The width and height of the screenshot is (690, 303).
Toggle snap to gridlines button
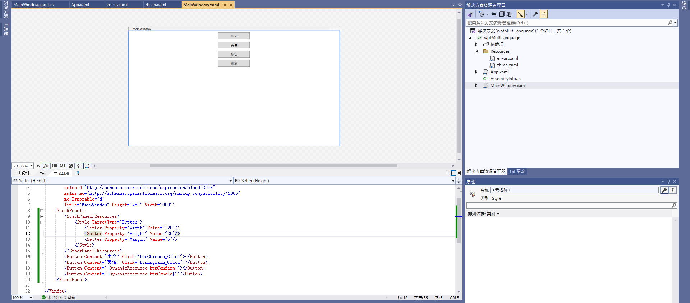63,166
